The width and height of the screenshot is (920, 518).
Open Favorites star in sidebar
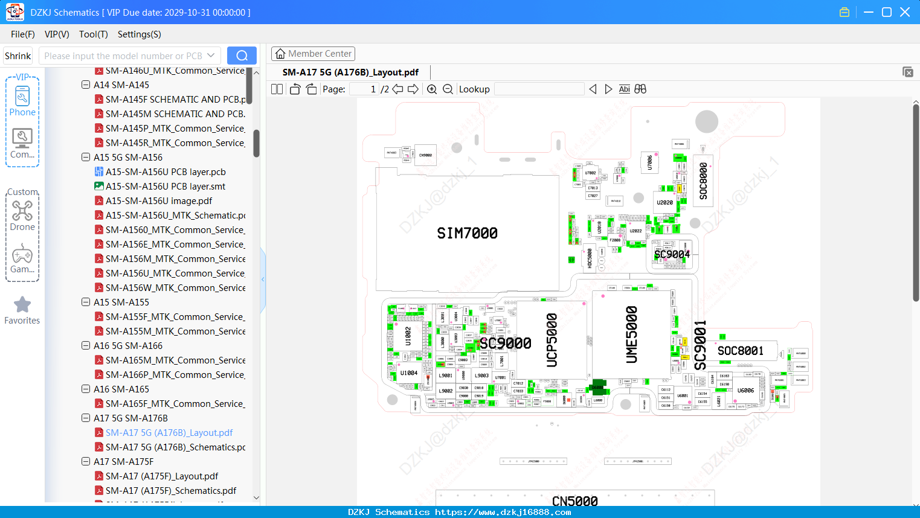pos(22,310)
